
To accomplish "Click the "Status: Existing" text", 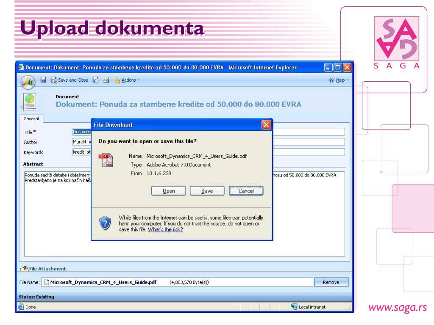I will click(x=36, y=297).
